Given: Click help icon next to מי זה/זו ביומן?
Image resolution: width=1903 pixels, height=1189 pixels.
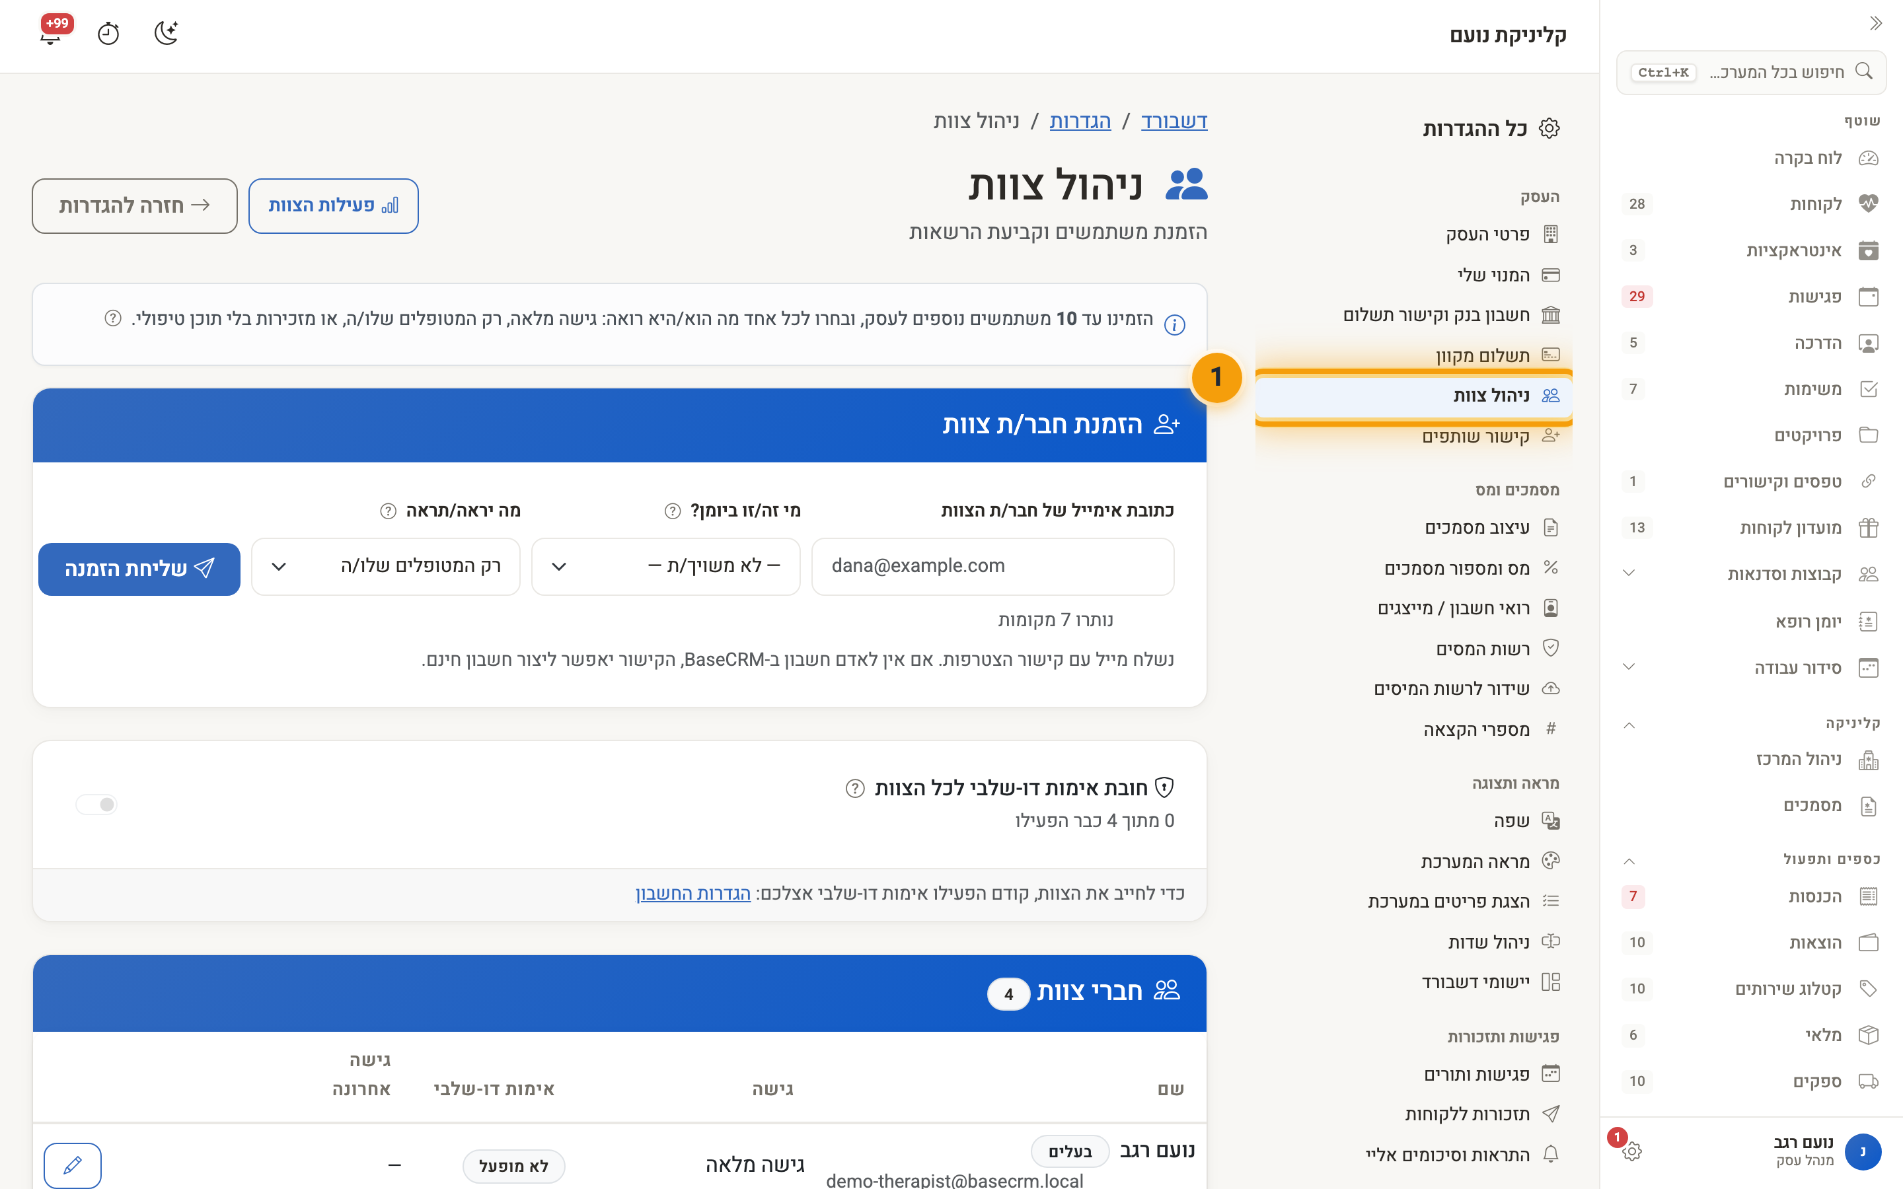Looking at the screenshot, I should [673, 511].
